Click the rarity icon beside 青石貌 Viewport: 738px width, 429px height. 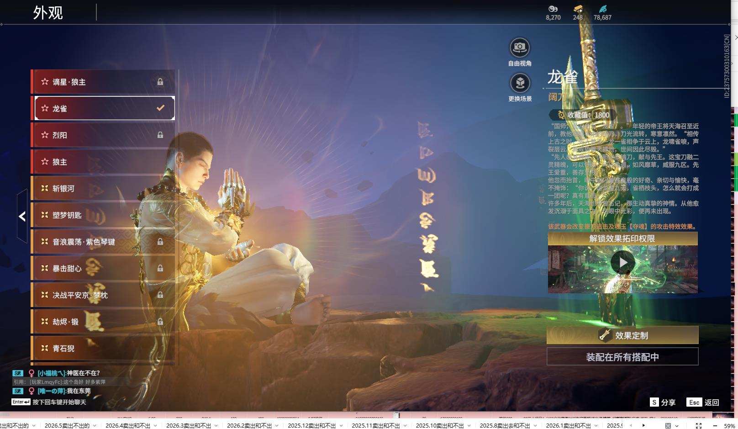tap(45, 348)
